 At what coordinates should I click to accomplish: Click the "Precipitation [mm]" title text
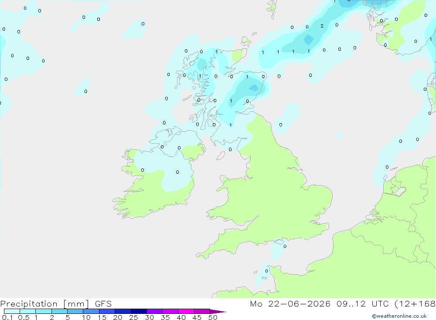tap(45, 304)
